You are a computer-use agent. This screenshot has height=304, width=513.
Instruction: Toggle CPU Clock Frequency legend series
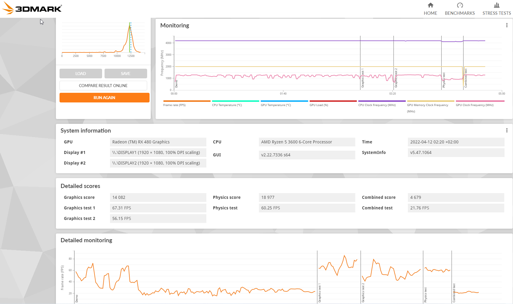pos(382,103)
